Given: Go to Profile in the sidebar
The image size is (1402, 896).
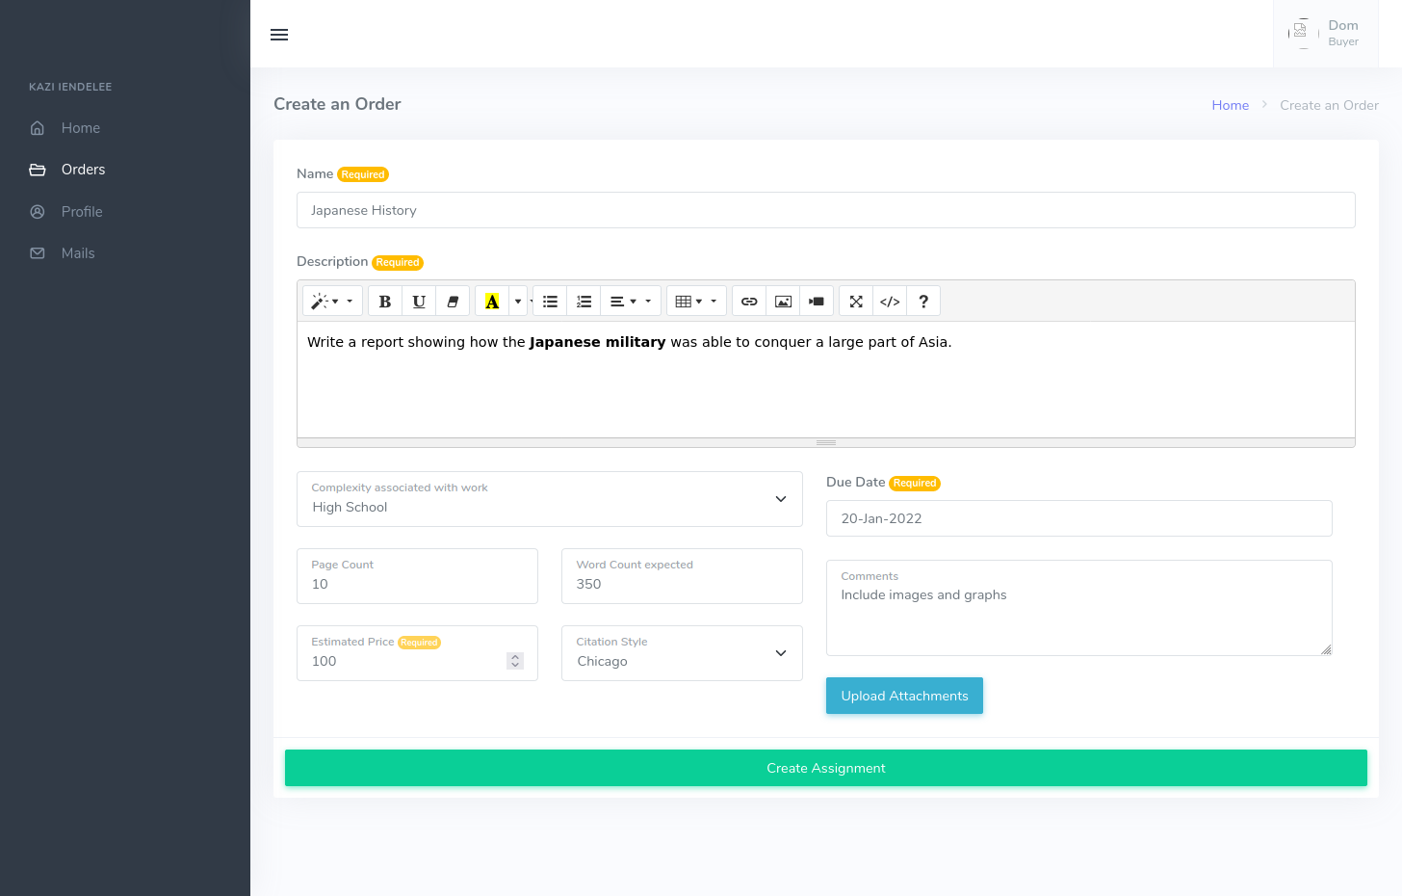Looking at the screenshot, I should point(82,212).
